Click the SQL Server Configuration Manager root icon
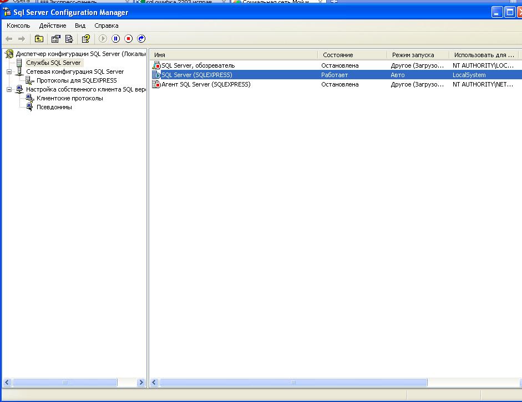The image size is (522, 402). coord(9,54)
